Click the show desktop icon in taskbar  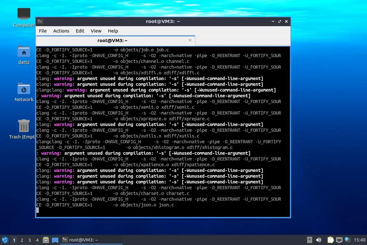tap(55, 240)
